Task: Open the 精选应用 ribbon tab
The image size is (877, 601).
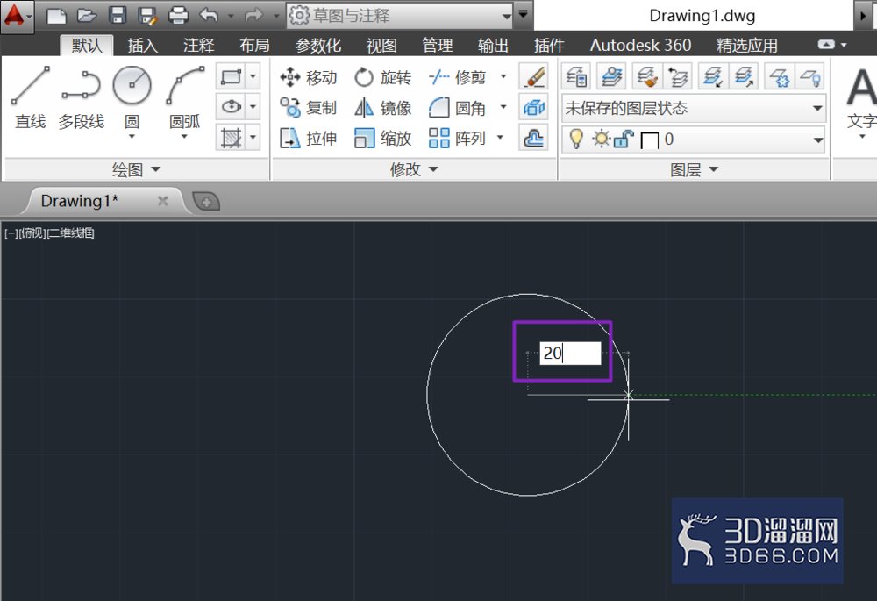Action: point(747,46)
